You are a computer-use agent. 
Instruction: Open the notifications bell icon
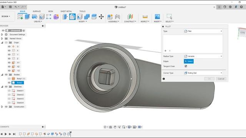point(236,7)
